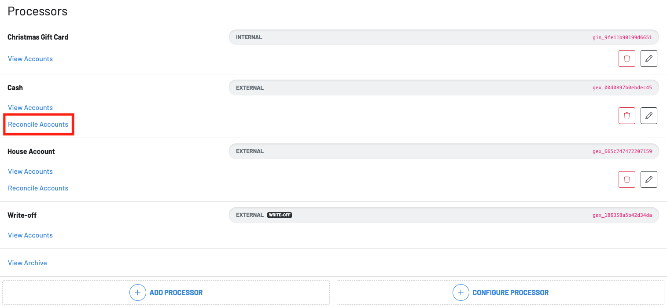Click the trash icon for Cash processor

tap(626, 116)
